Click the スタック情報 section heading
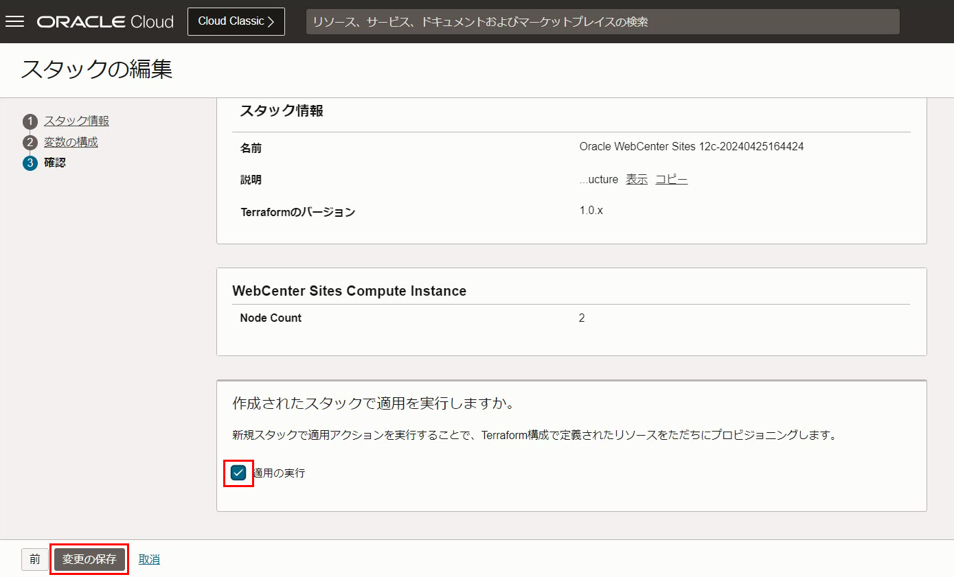954x577 pixels. click(282, 111)
